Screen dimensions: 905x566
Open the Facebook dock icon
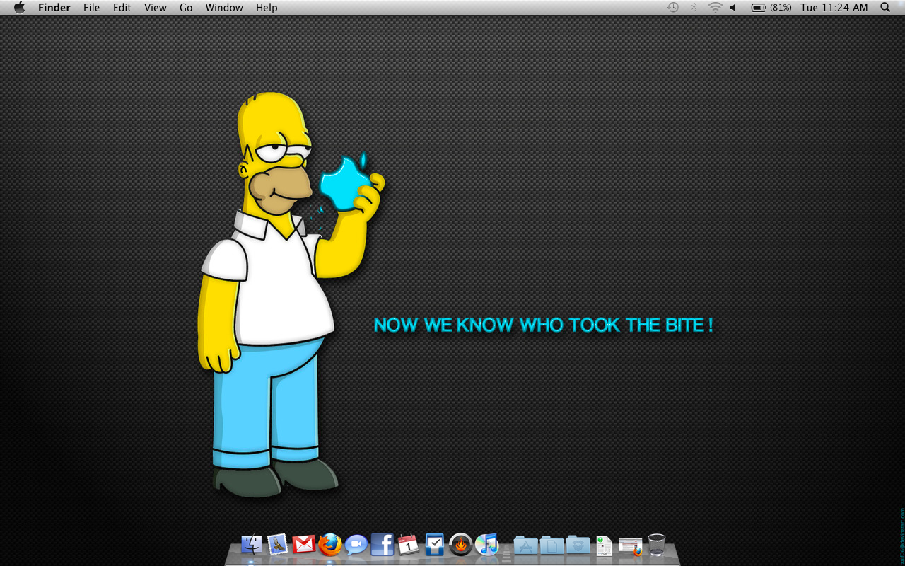383,544
